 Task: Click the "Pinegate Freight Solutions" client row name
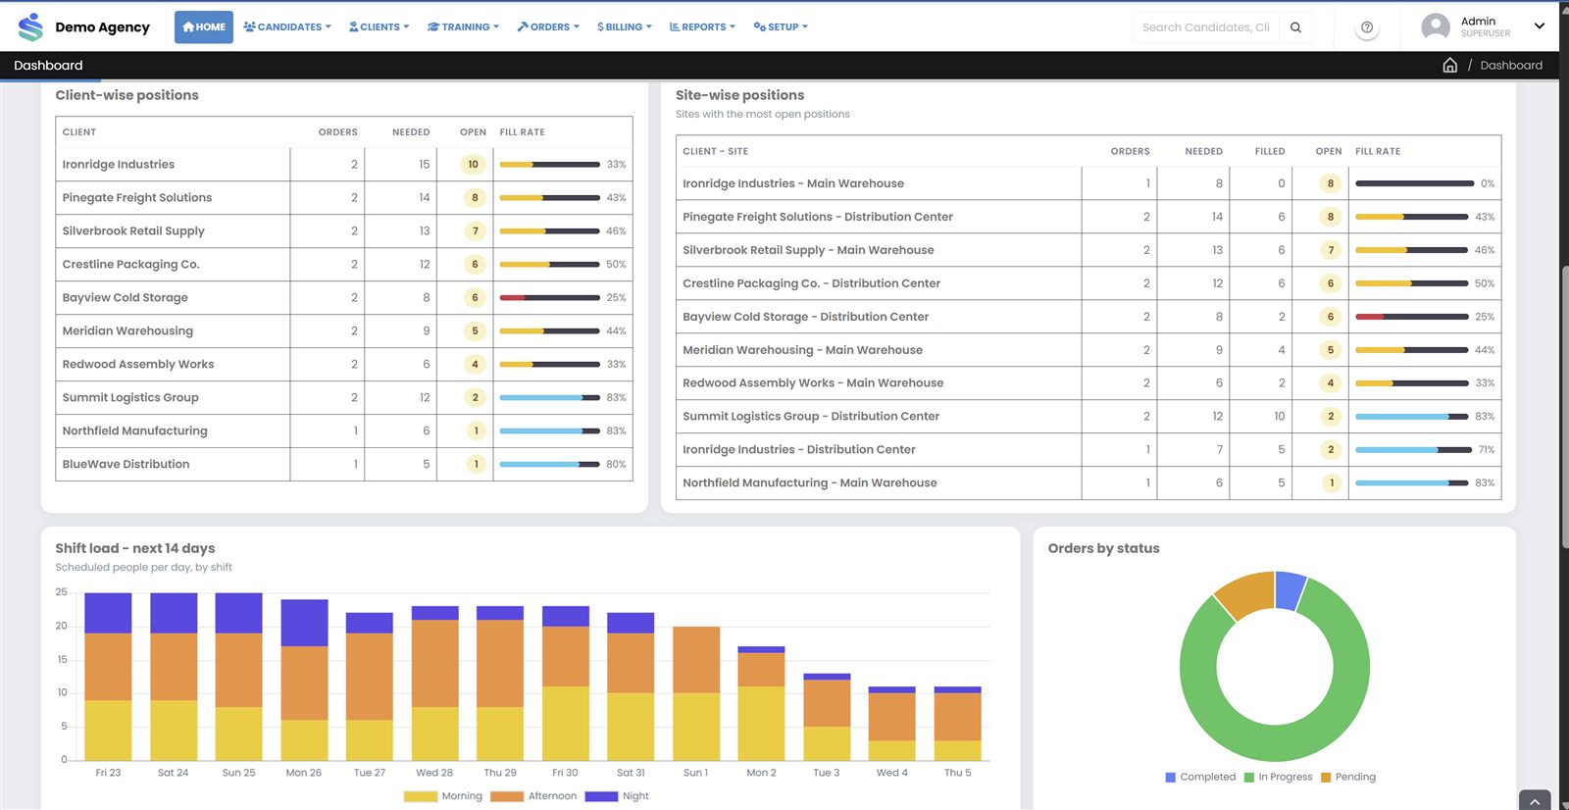tap(137, 198)
